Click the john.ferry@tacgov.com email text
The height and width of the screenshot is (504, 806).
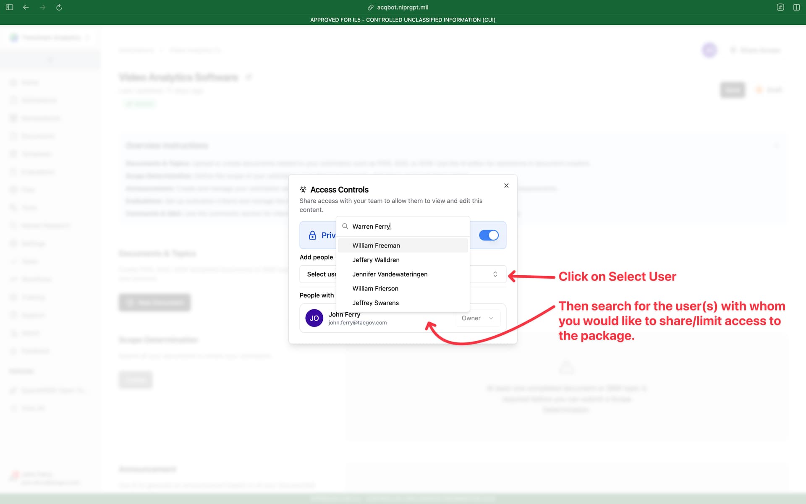point(358,323)
